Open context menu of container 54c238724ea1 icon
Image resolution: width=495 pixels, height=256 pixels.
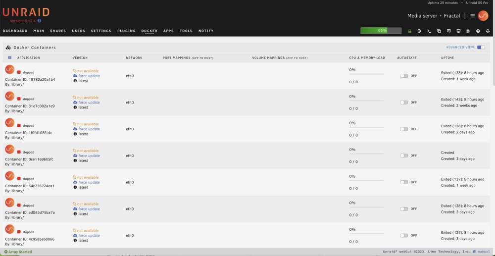pos(10,176)
